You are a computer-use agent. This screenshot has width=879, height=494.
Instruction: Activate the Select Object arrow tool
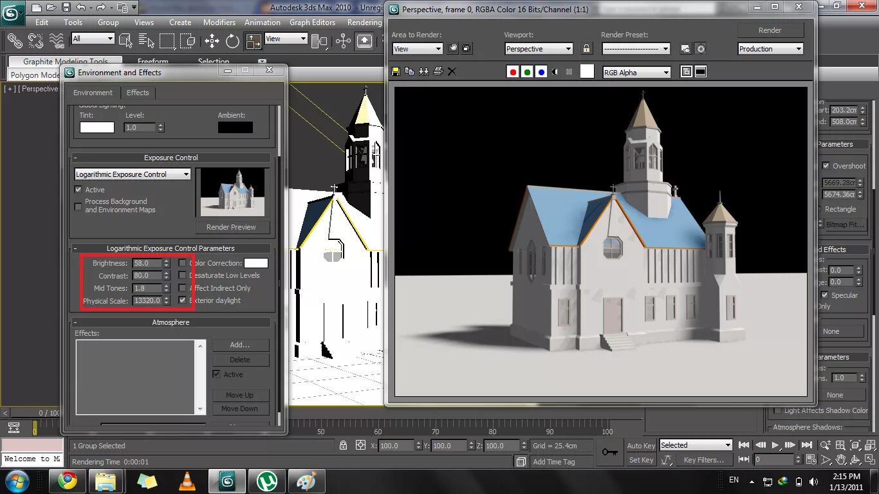126,41
